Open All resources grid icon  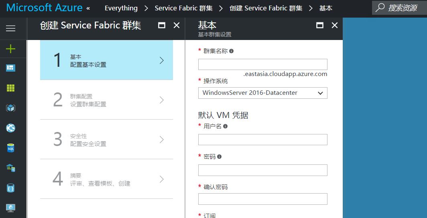tap(10, 88)
